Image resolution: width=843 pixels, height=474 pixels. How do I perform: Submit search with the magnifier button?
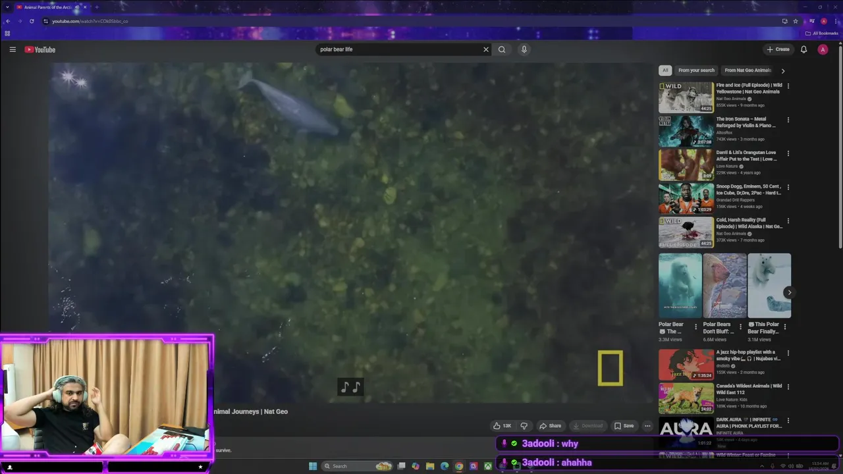(x=502, y=49)
